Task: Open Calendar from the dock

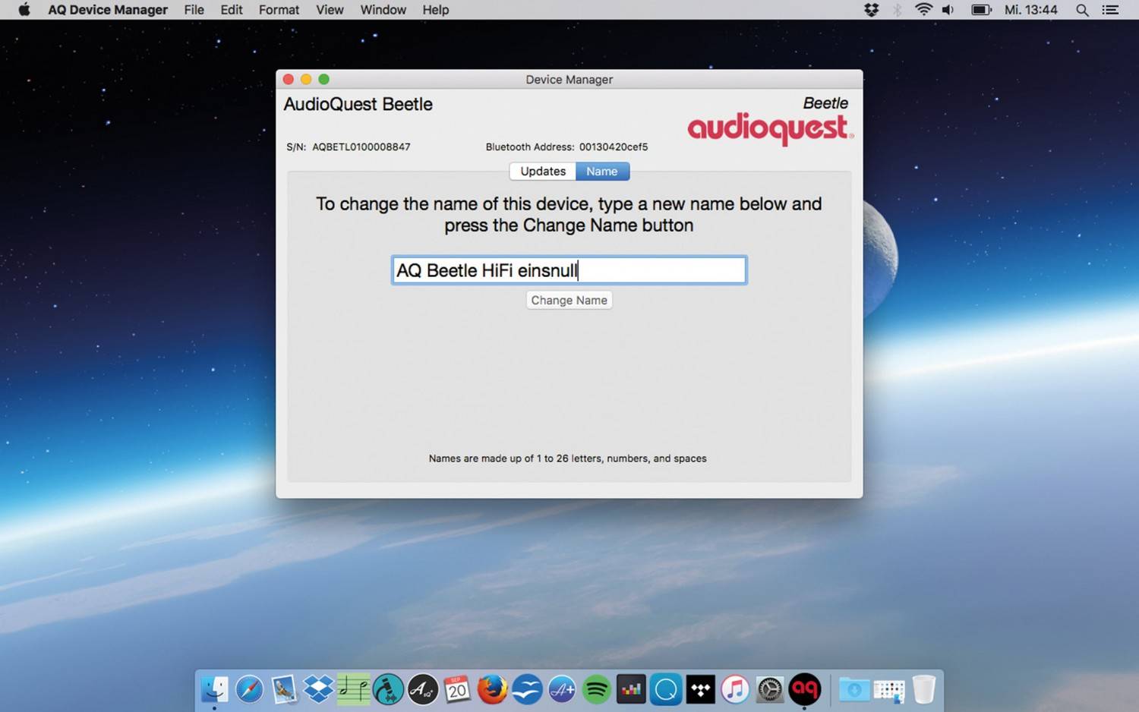Action: tap(457, 689)
